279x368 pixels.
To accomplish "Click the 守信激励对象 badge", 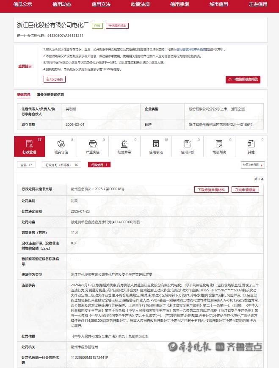I will tap(117, 26).
